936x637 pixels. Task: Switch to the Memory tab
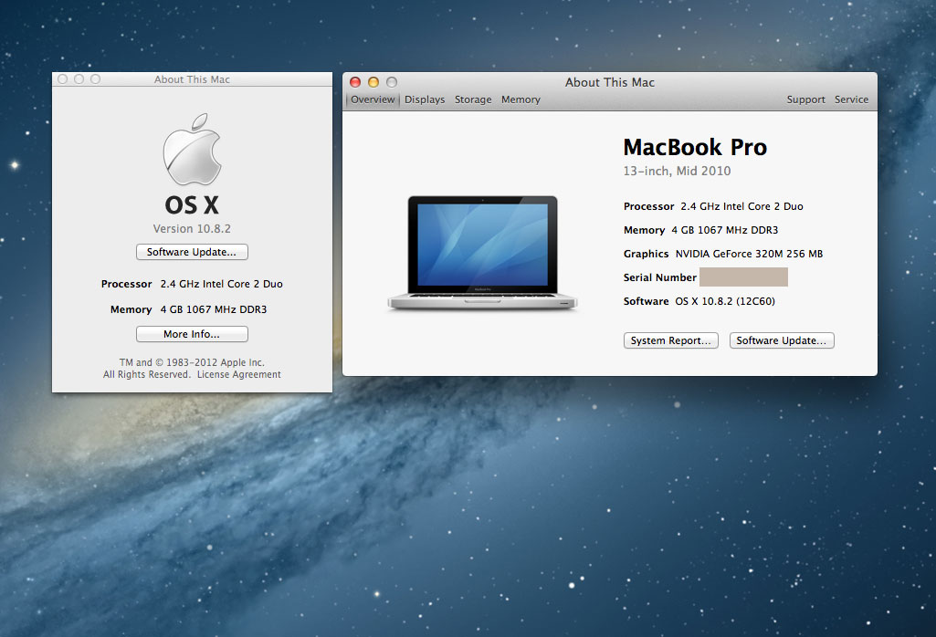[521, 99]
